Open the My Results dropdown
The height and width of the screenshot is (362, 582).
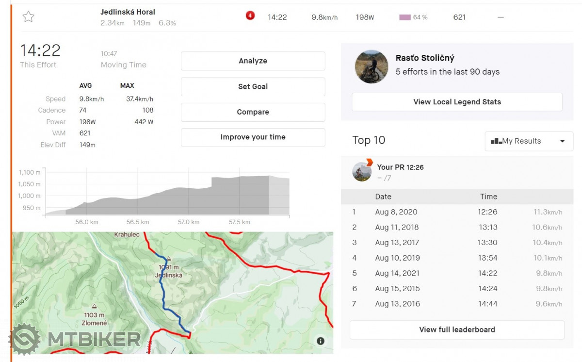528,141
